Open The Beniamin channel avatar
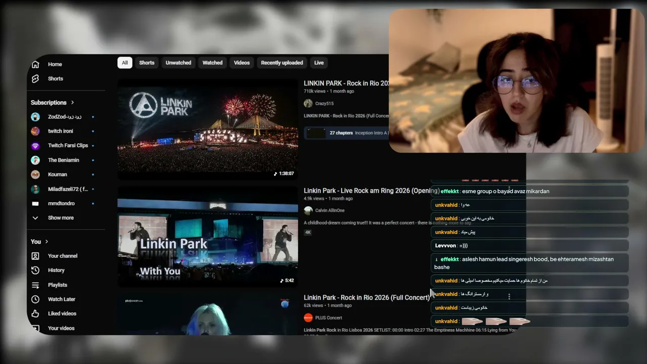Image resolution: width=647 pixels, height=364 pixels. [35, 160]
